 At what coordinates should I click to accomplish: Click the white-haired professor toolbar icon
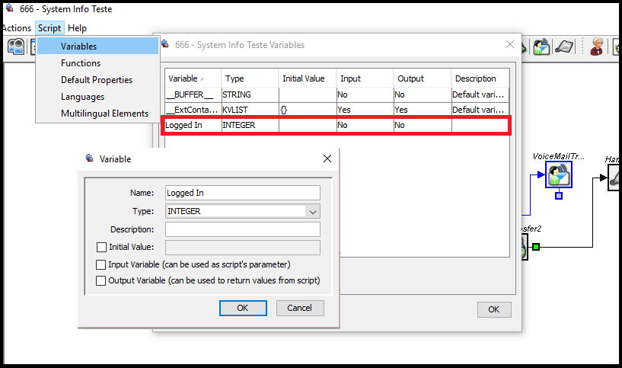click(597, 46)
